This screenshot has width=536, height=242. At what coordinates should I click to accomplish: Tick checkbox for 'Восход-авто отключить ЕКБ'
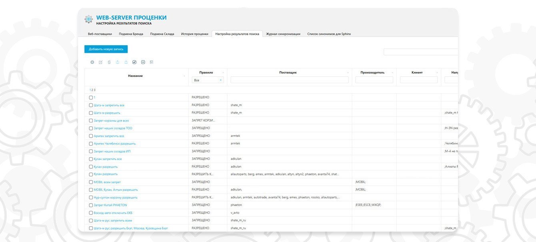91,213
